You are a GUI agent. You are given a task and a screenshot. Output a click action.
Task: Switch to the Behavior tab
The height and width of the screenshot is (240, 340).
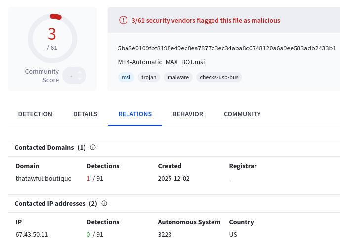pos(188,114)
